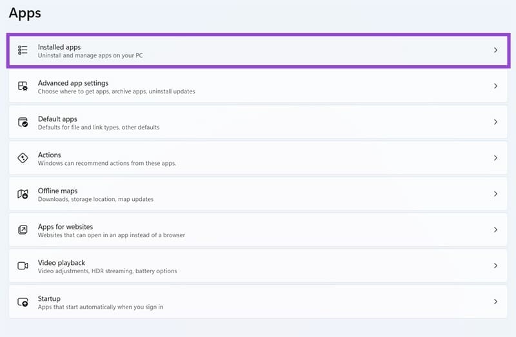The height and width of the screenshot is (337, 516).
Task: Select the "Installed apps" title text
Action: pos(59,47)
